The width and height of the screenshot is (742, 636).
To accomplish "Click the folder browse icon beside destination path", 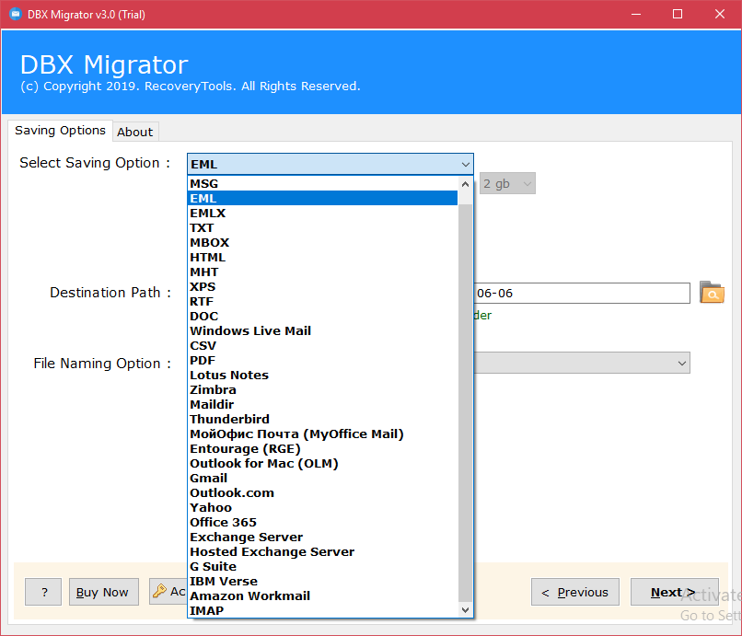I will (x=712, y=293).
